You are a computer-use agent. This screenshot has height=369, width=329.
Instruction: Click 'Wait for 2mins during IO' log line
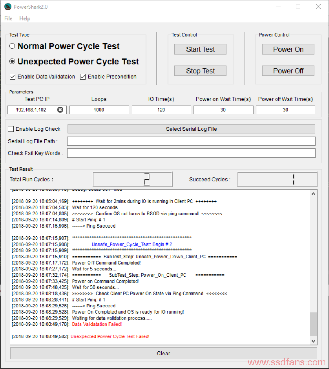coord(144,201)
